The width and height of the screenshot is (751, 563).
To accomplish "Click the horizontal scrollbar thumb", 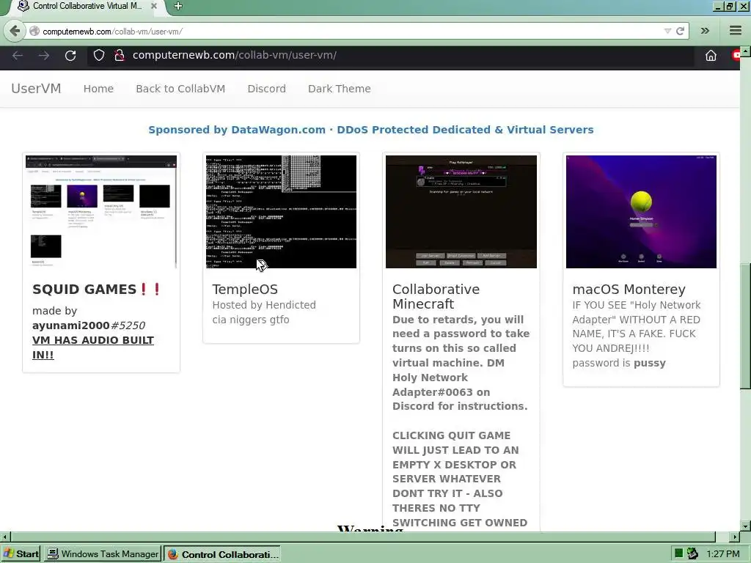I will click(x=363, y=537).
